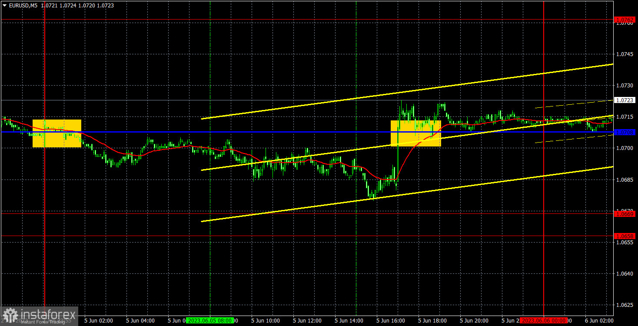The height and width of the screenshot is (326, 638).
Task: Click the EURUSD,M5 chart title text
Action: pos(23,6)
